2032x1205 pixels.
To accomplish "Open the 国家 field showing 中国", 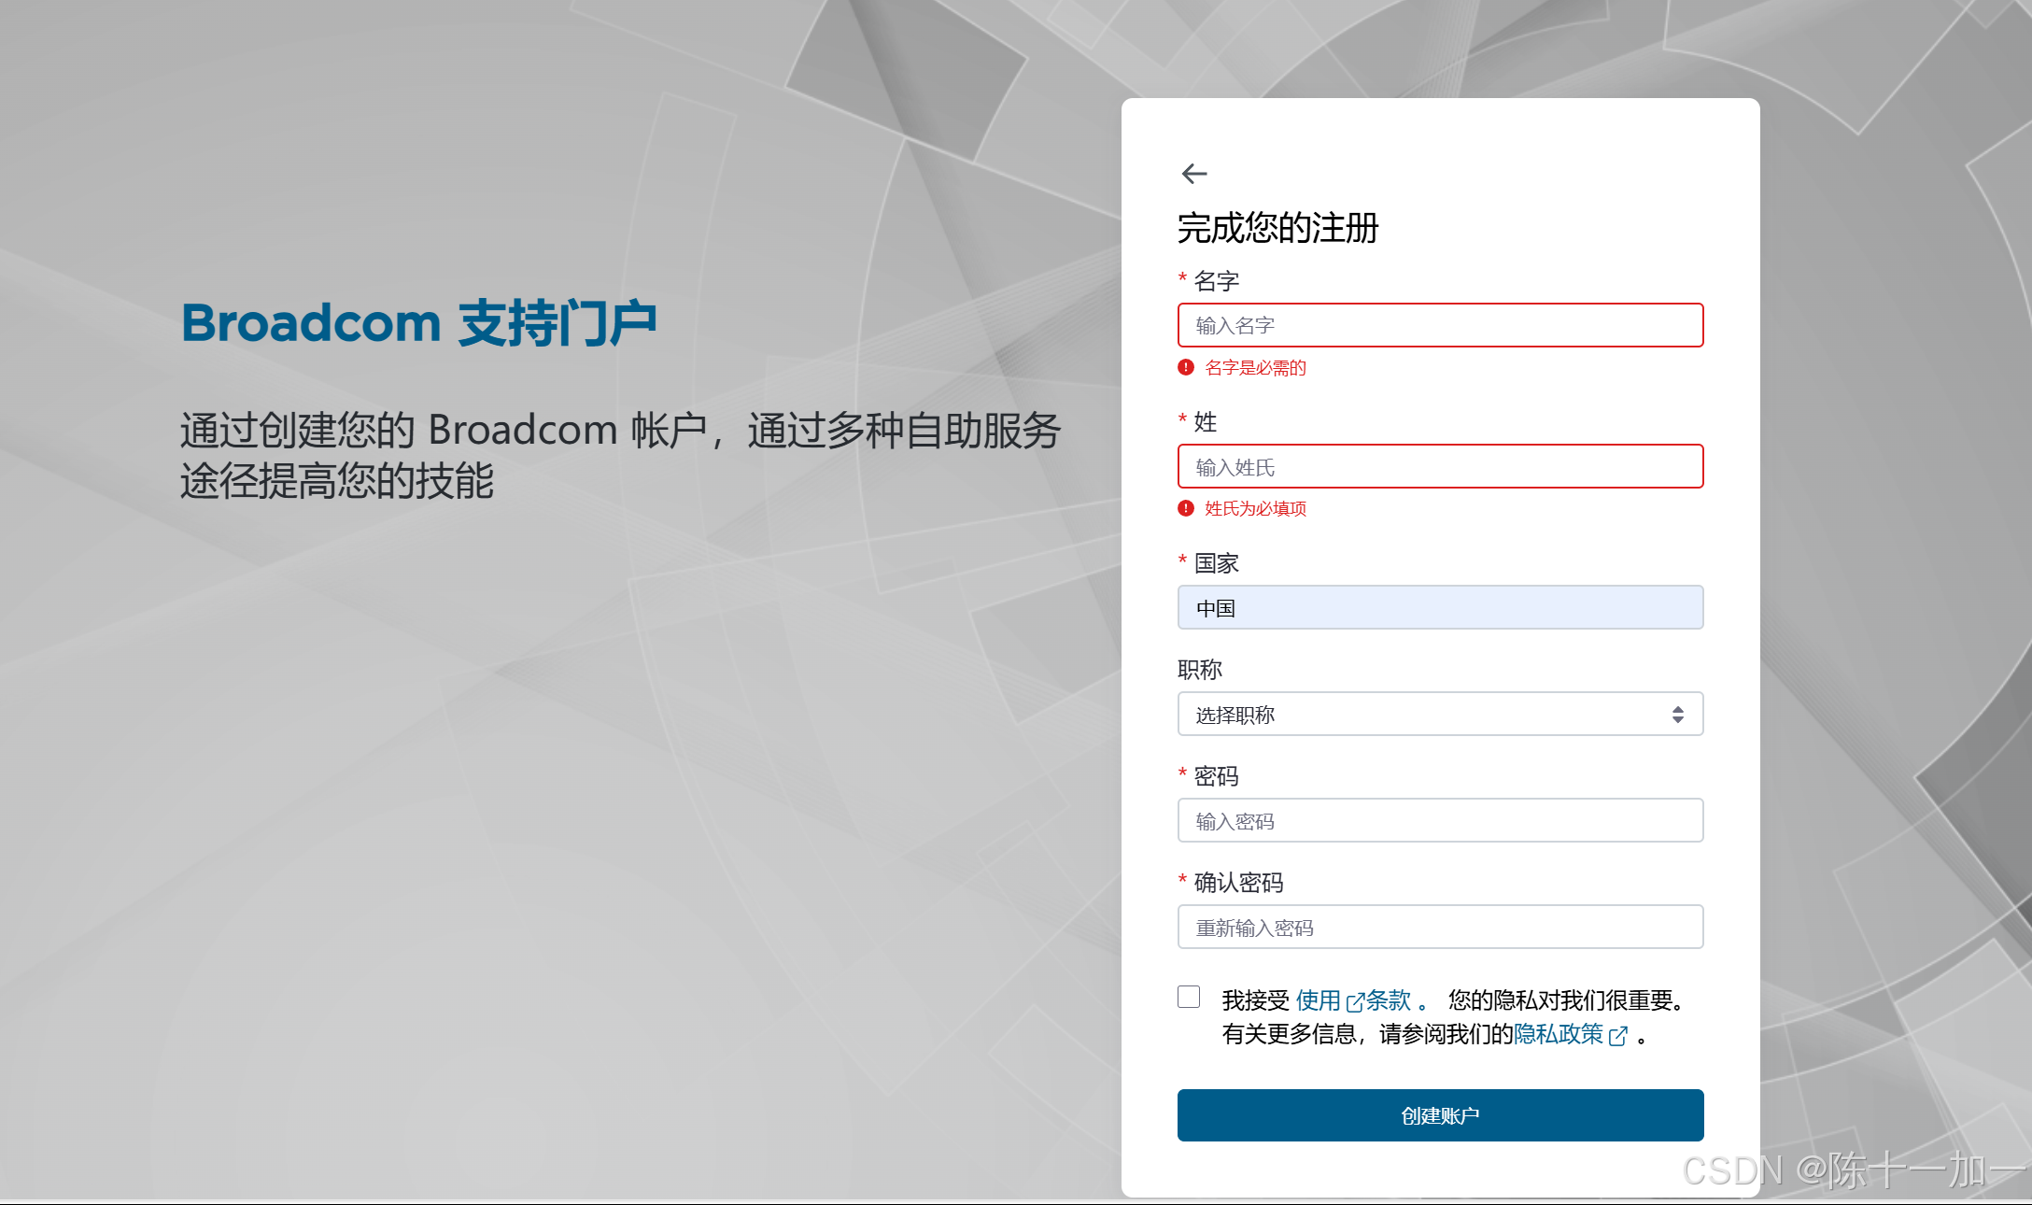I will [1440, 607].
